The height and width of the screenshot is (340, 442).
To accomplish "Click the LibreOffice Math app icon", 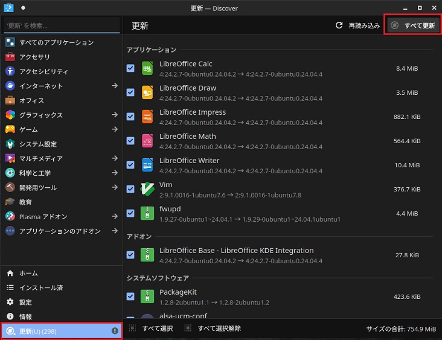I will click(x=147, y=141).
